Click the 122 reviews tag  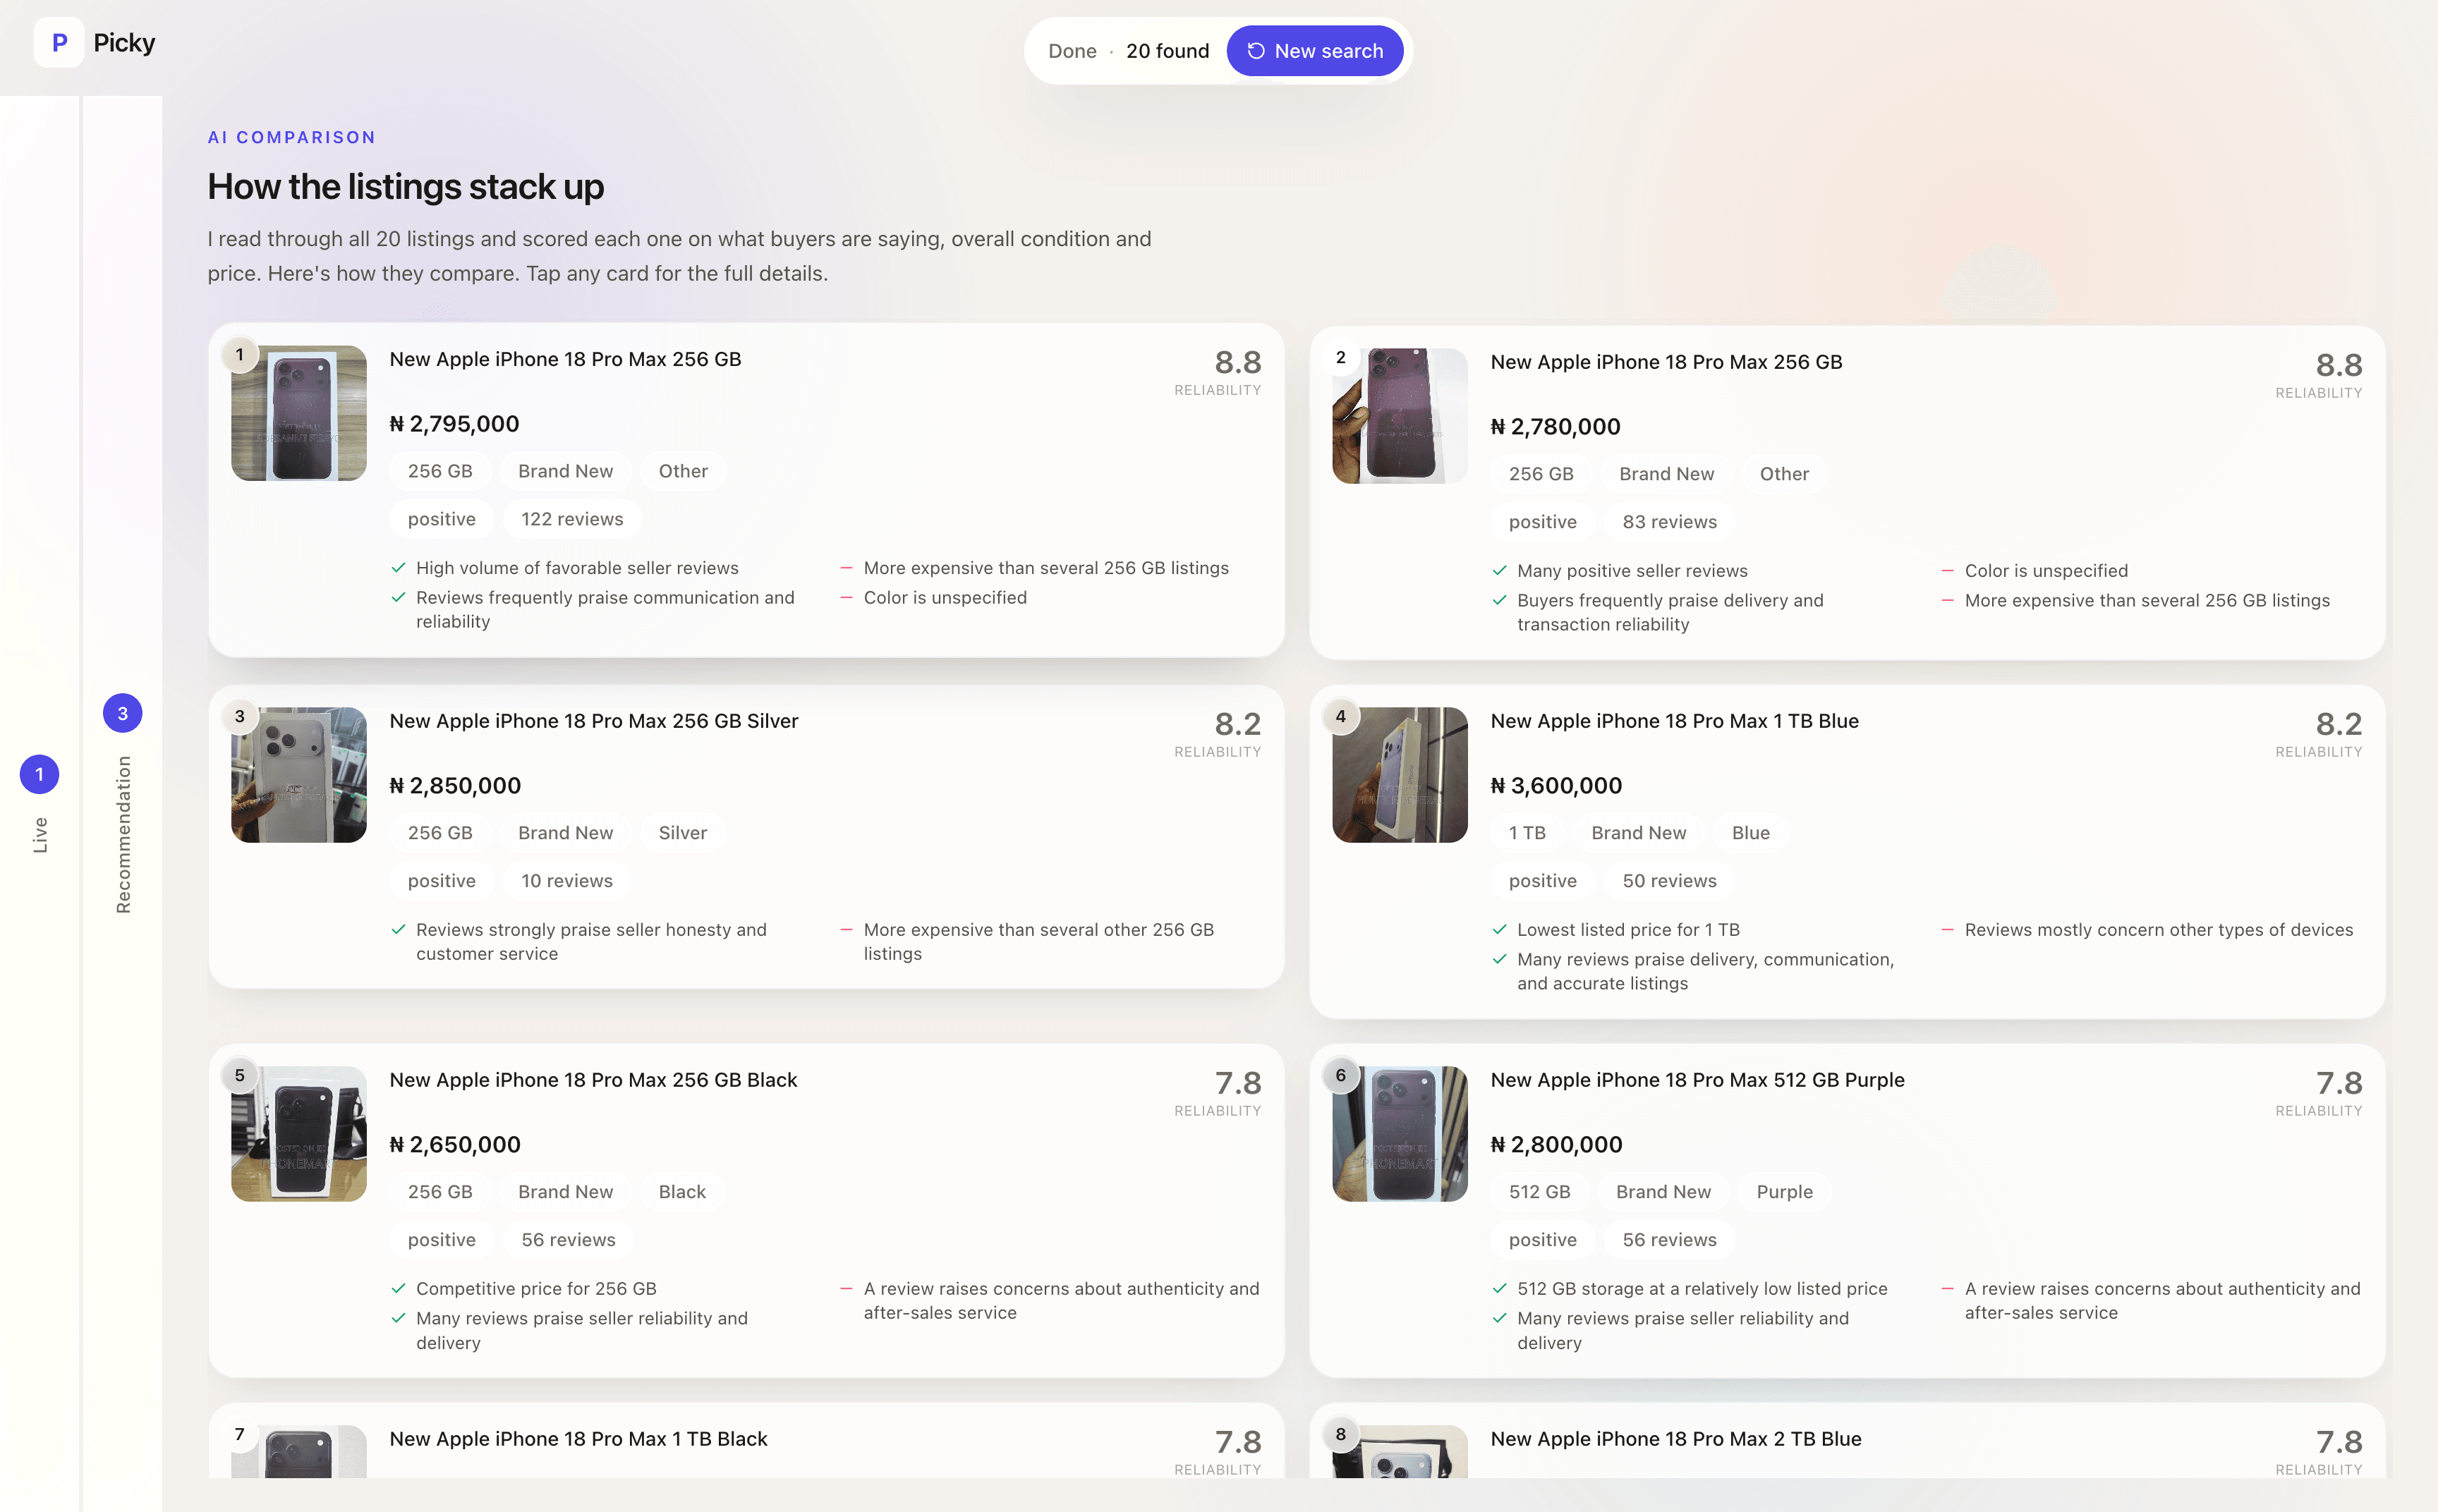572,519
